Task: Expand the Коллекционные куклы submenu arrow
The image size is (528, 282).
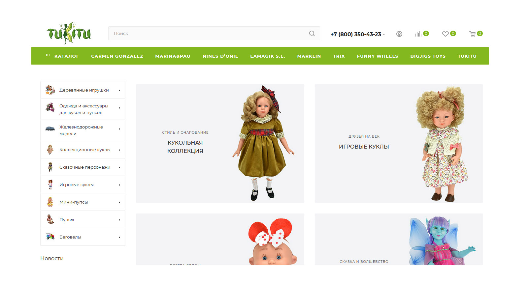Action: (119, 150)
